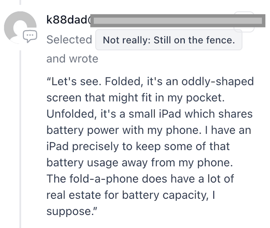Click the line beginning "Unfolded, it's a small iPad"
The height and width of the screenshot is (228, 270).
(x=150, y=114)
